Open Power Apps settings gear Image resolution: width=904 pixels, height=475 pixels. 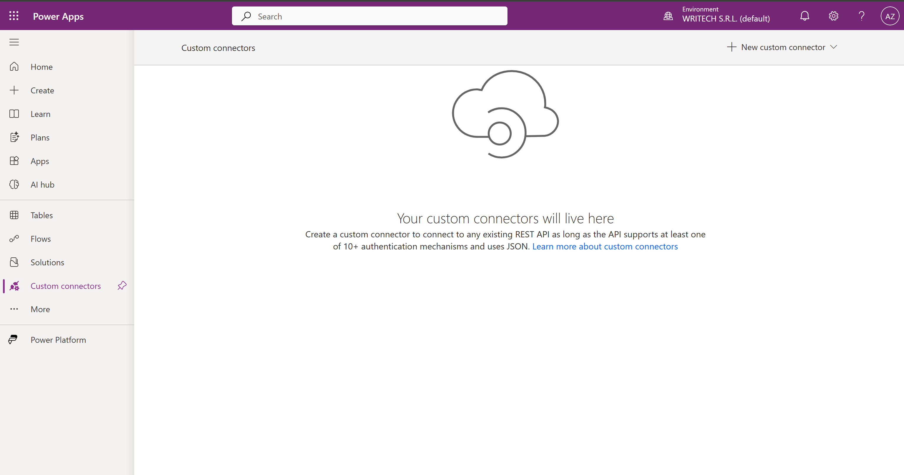[833, 16]
